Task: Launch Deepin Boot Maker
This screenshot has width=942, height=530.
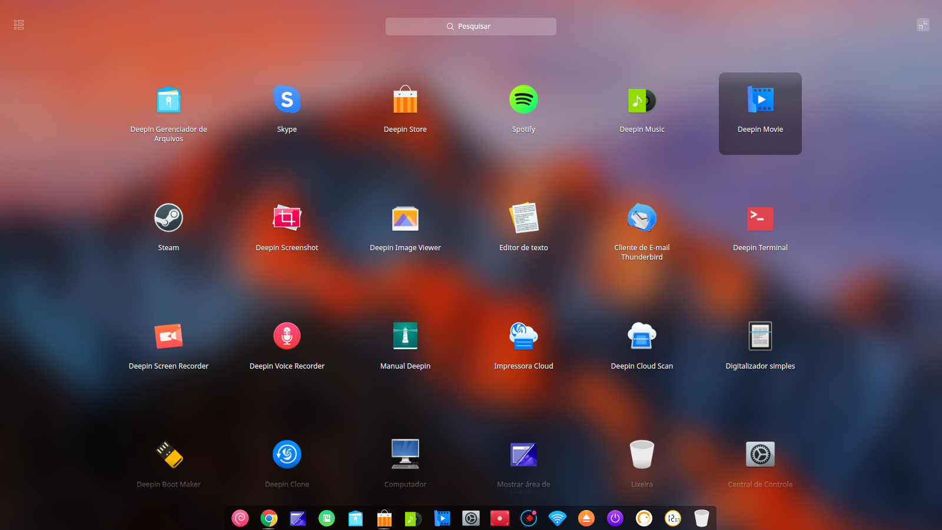Action: (x=168, y=455)
